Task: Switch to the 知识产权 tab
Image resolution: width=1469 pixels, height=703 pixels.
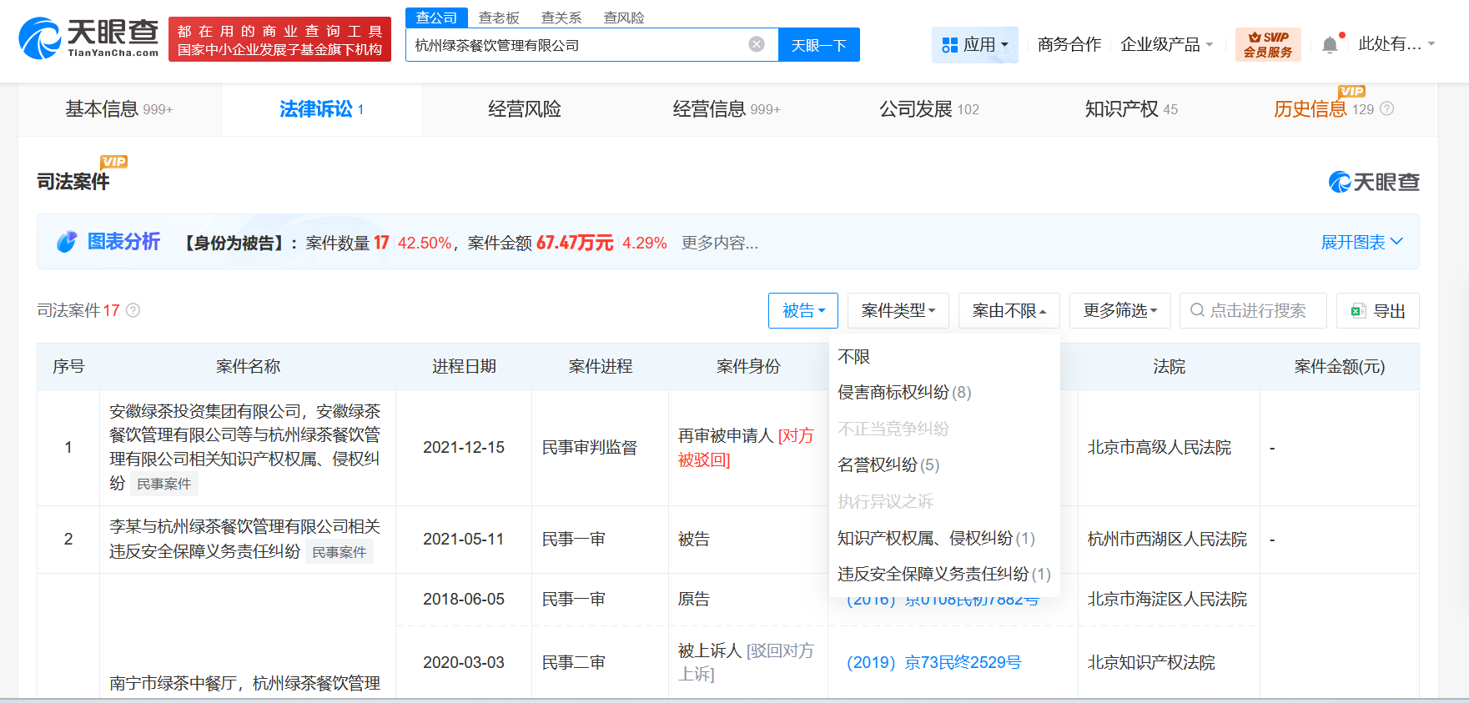Action: (x=1130, y=109)
